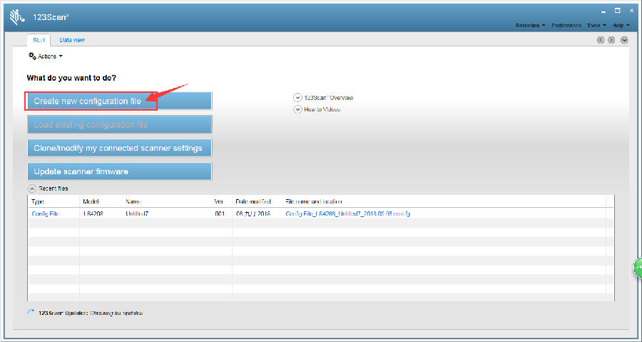Open the tab list dropdown circle
This screenshot has width=642, height=342.
click(624, 40)
